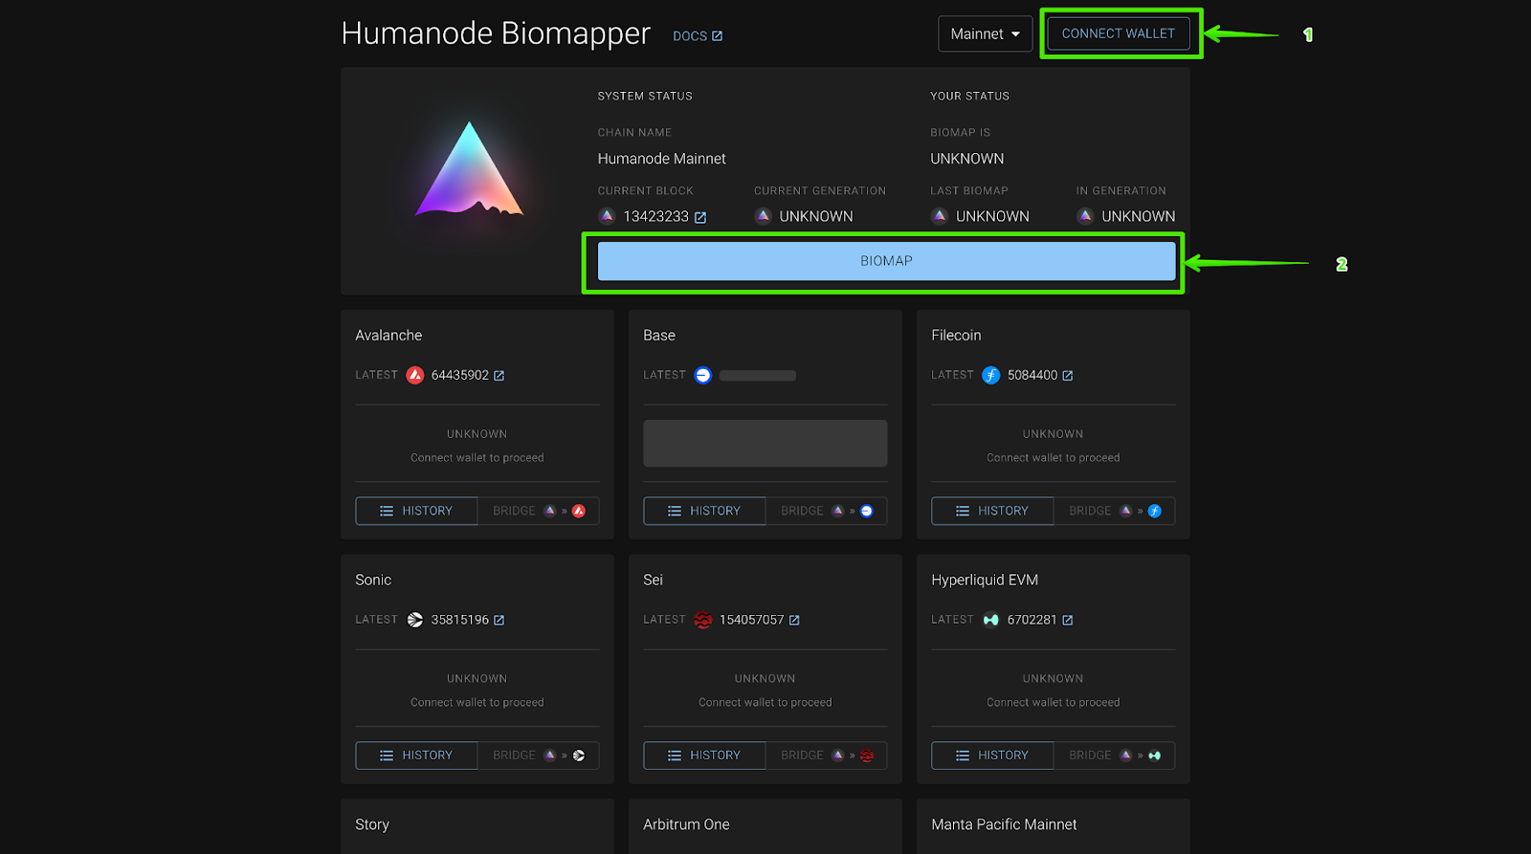Click Sei latest block number 154057057
The width and height of the screenshot is (1531, 854).
click(751, 620)
